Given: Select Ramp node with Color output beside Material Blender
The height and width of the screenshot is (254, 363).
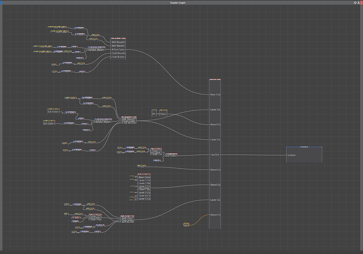Looking at the screenshot, I should tap(163, 113).
